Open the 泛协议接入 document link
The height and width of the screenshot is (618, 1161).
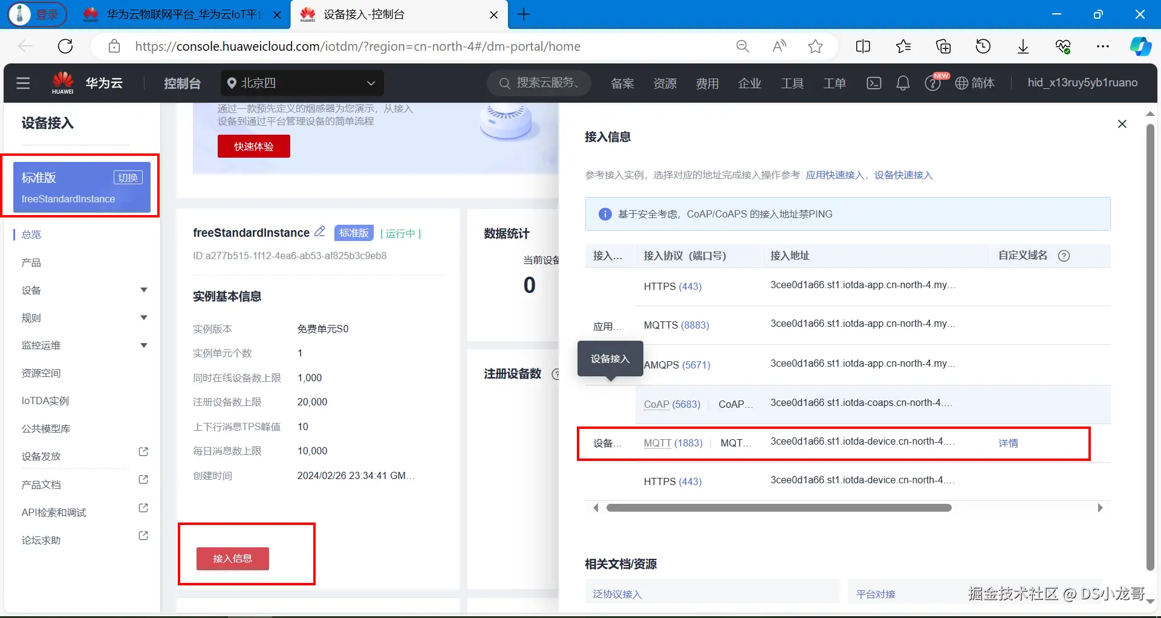(x=617, y=594)
